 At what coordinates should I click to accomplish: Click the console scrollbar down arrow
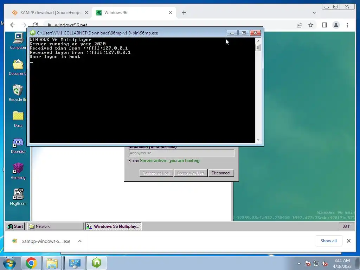[x=258, y=140]
